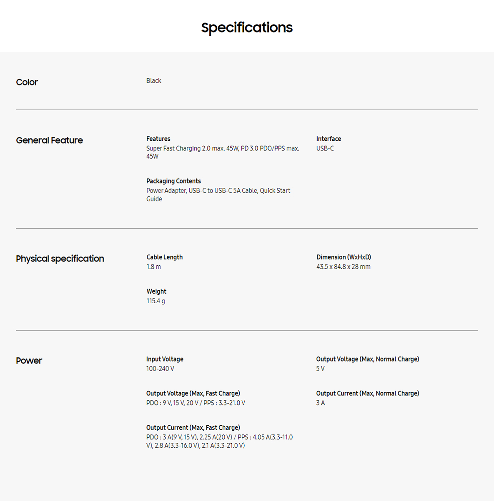494x504 pixels.
Task: Select the 43.5 x 84.8 x 28 mm value
Action: tap(344, 267)
